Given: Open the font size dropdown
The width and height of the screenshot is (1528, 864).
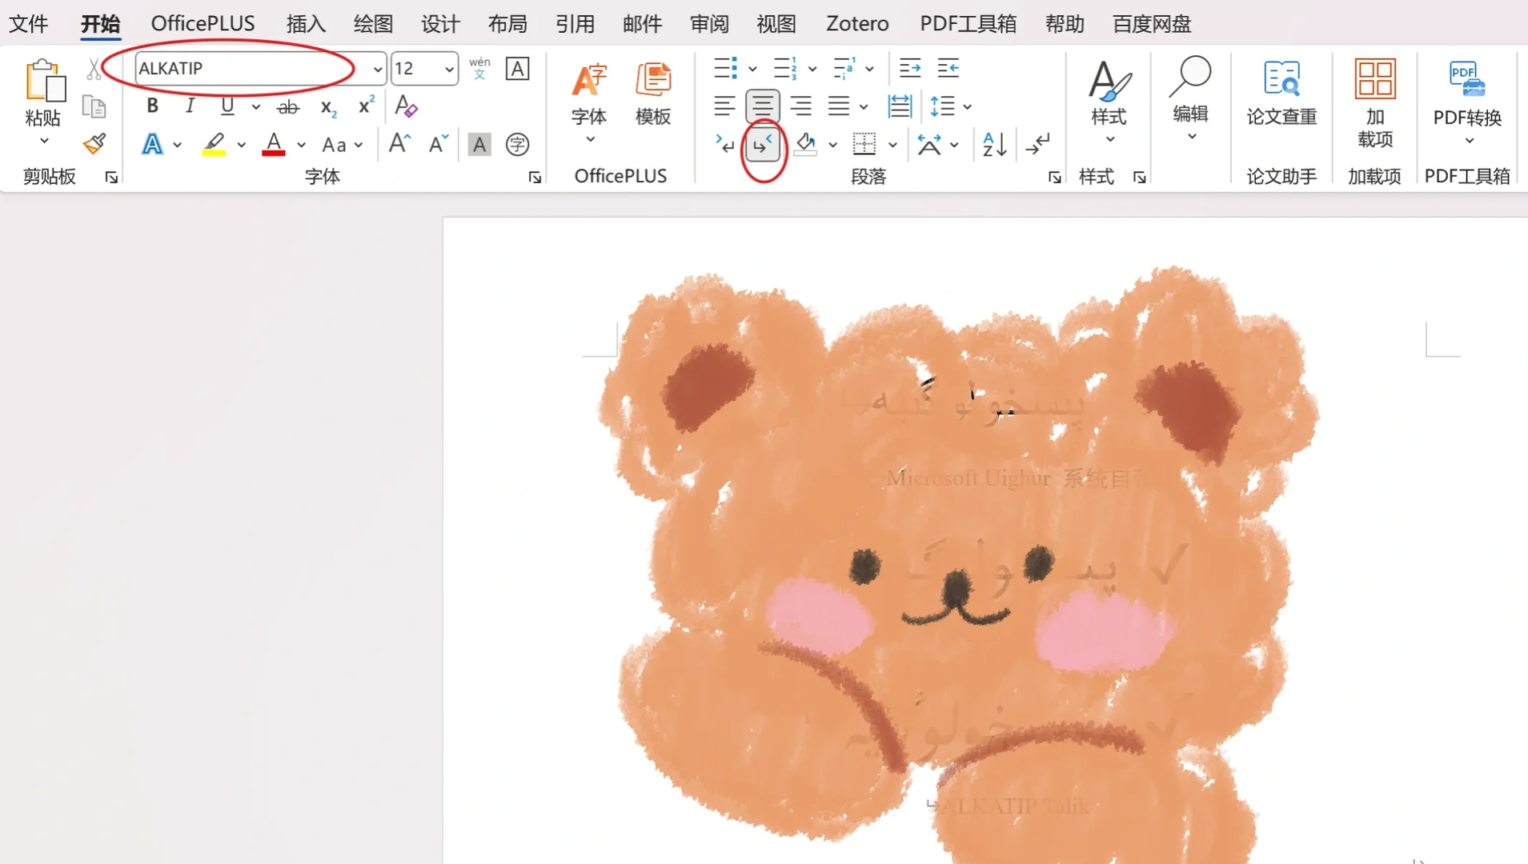Looking at the screenshot, I should (449, 69).
